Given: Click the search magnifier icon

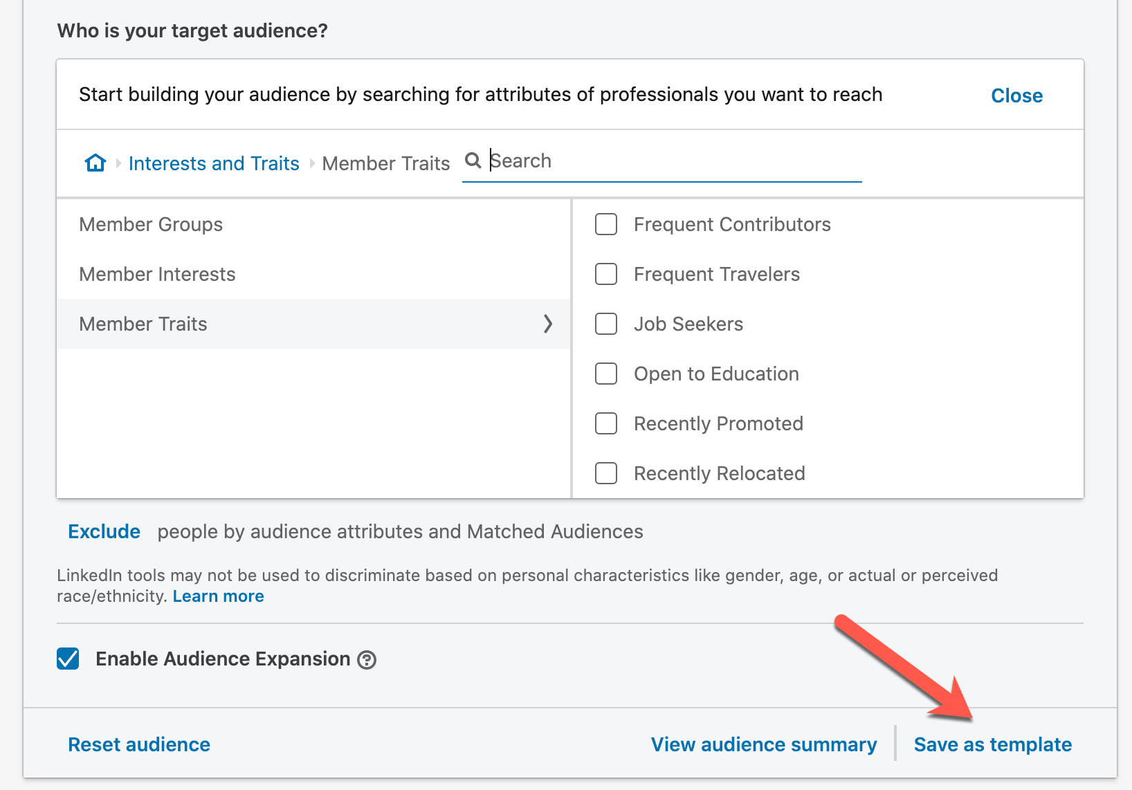Looking at the screenshot, I should pos(473,160).
